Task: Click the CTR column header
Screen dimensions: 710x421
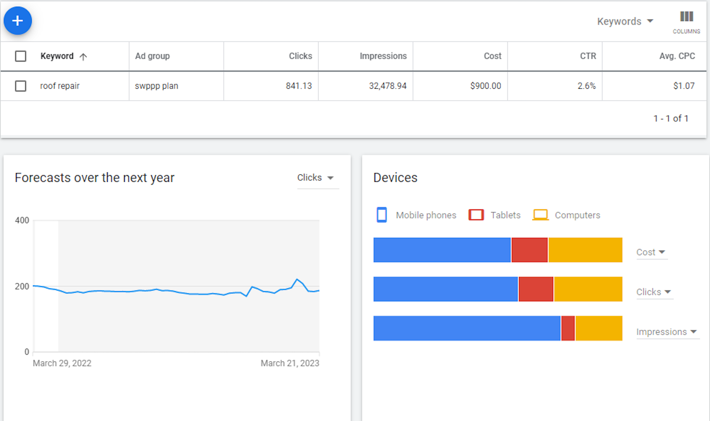Action: pyautogui.click(x=588, y=56)
